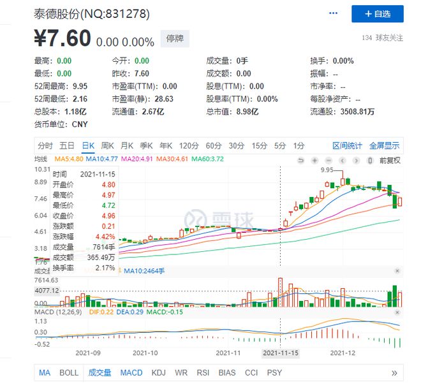Move chart right with right arrow icon
This screenshot has width=421, height=387.
click(356, 161)
